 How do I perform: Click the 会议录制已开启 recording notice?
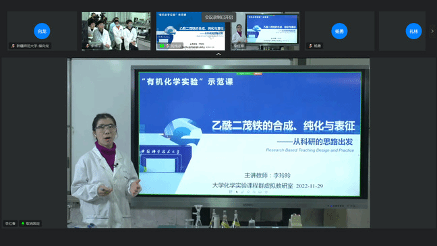pyautogui.click(x=218, y=18)
